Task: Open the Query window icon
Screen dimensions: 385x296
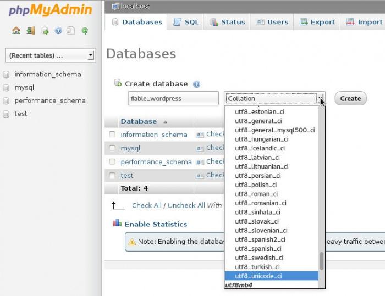Action: pos(45,31)
